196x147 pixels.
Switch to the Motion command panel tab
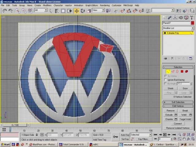click(x=181, y=18)
